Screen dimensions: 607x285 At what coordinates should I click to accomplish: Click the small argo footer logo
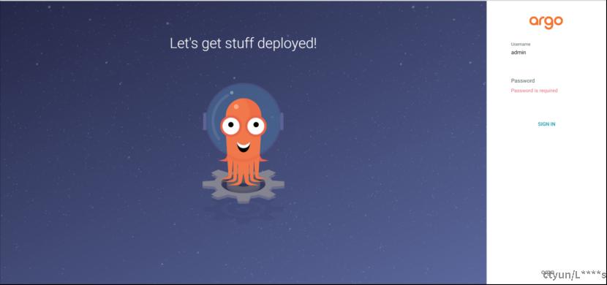[547, 273]
